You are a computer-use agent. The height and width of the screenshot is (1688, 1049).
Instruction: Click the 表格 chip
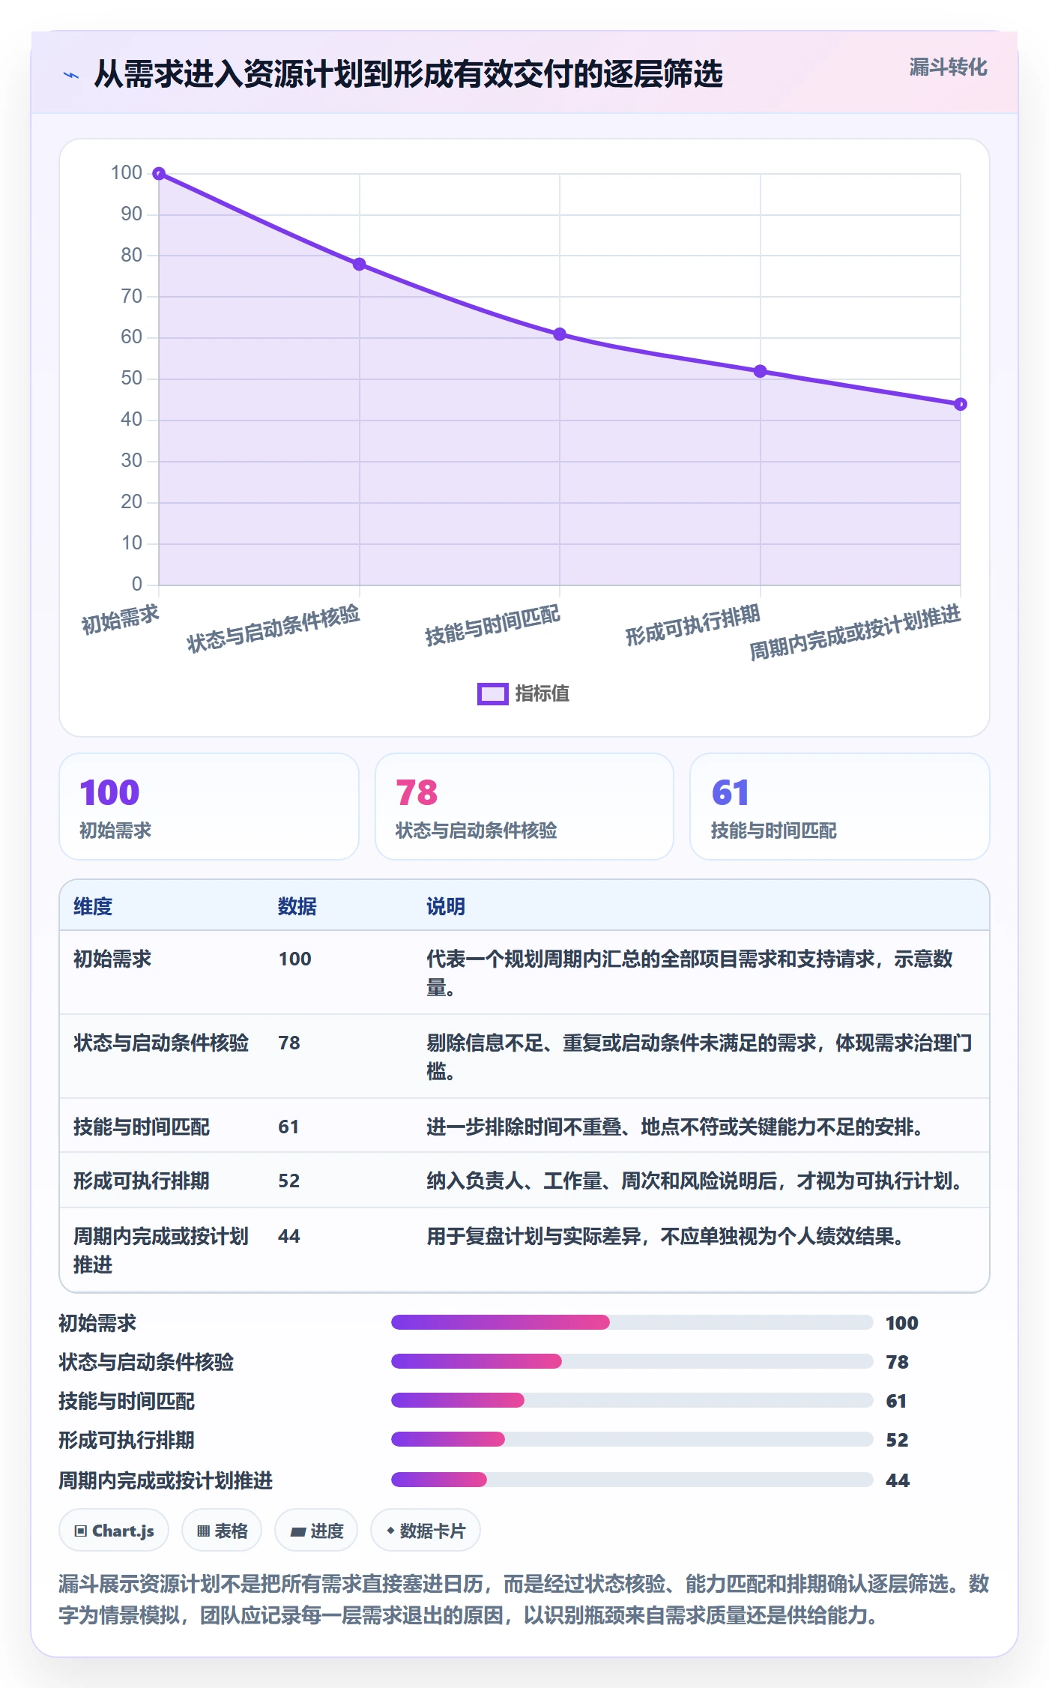[222, 1531]
